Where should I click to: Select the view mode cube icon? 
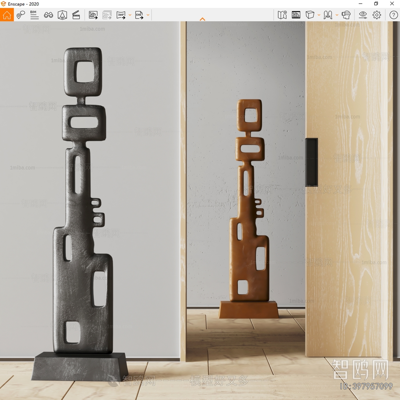point(310,15)
